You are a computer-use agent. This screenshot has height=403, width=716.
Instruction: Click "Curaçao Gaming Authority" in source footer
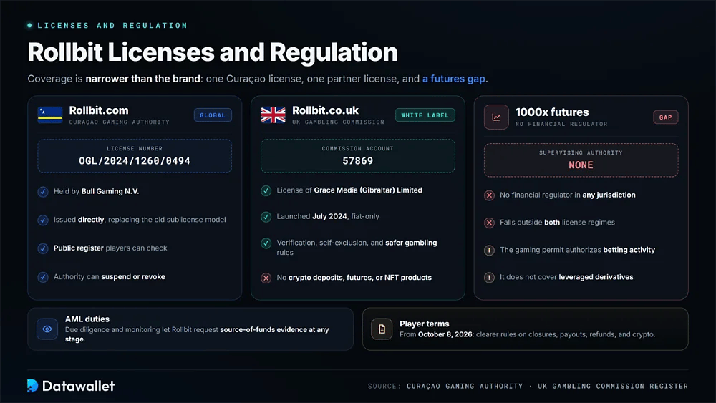tap(465, 386)
